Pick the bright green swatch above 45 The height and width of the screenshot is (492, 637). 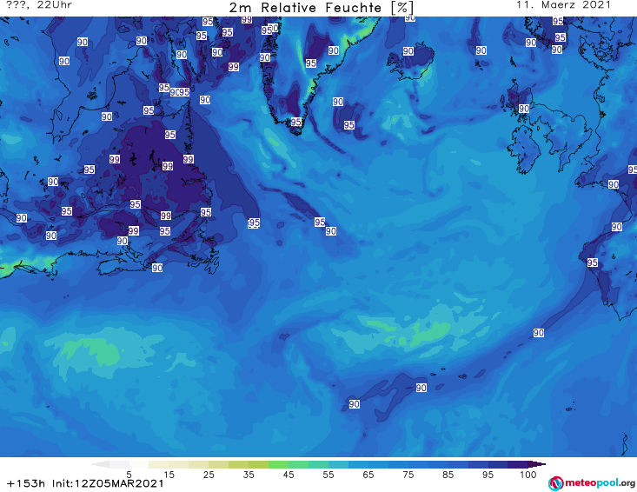pos(279,464)
